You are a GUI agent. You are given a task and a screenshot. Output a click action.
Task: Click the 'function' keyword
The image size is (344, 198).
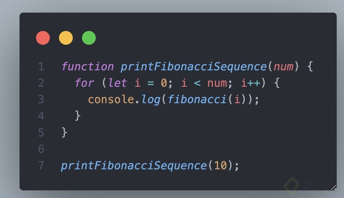coord(88,67)
